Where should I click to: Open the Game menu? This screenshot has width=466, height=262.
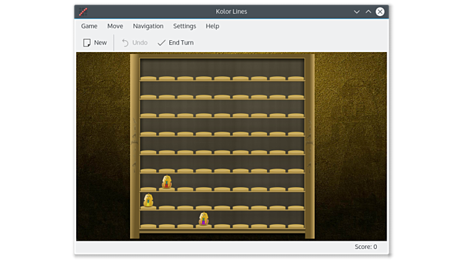click(89, 26)
